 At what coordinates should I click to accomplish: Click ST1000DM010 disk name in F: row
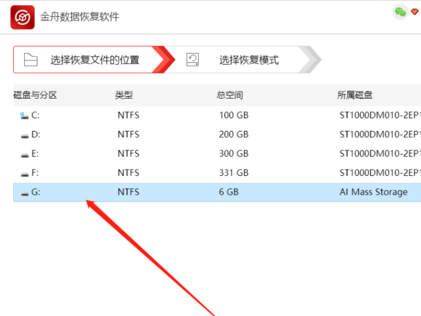(x=380, y=173)
